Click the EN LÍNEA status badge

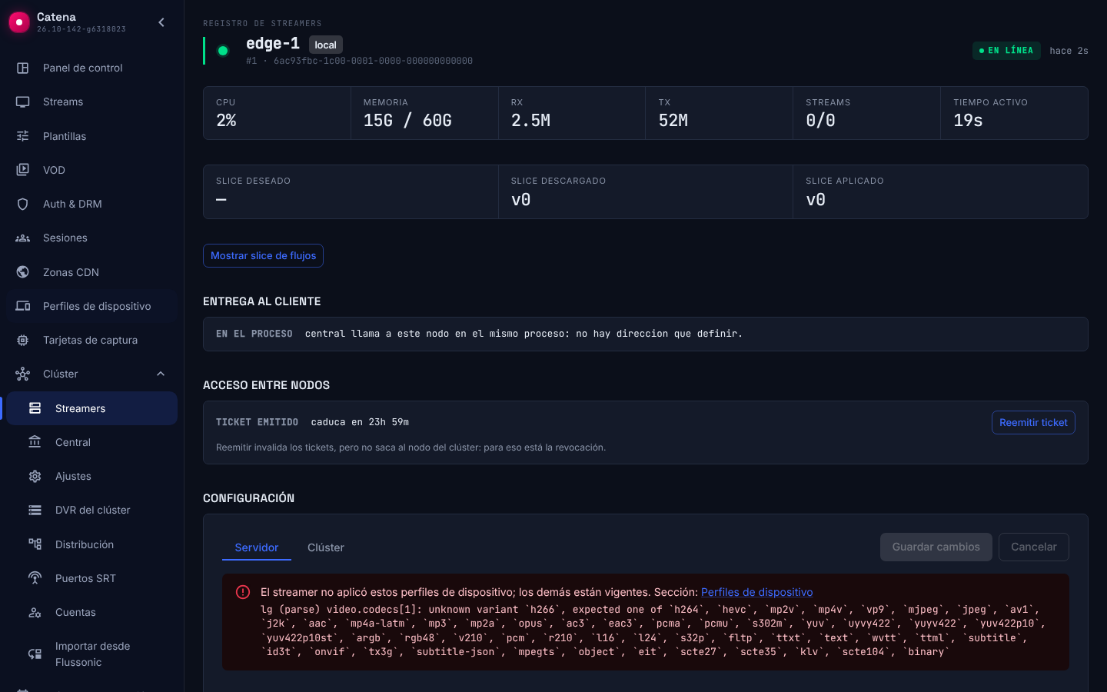click(1006, 51)
